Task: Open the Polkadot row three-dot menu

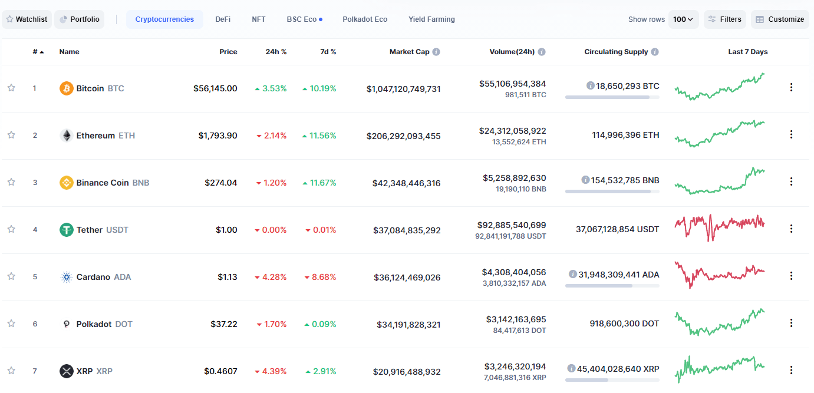Action: (791, 323)
